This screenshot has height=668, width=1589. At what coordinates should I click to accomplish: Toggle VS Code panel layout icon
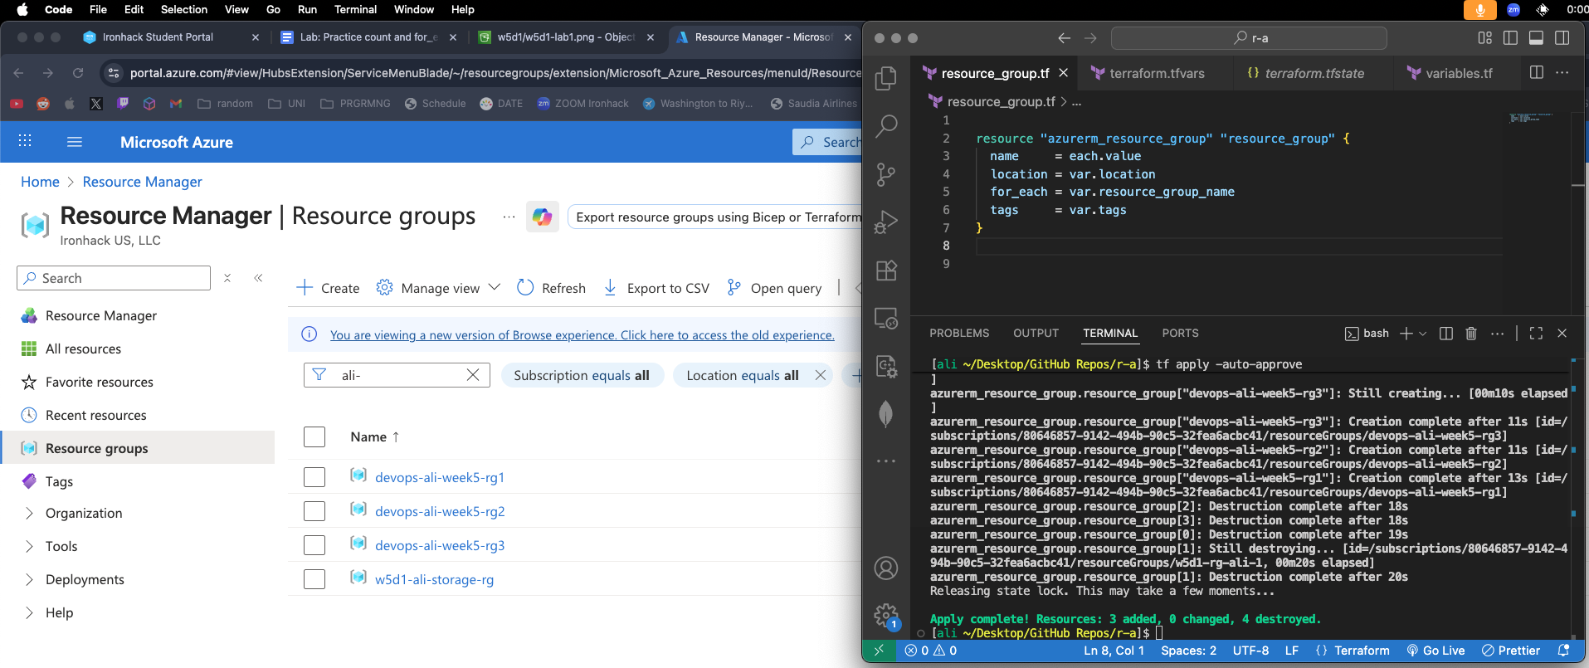click(x=1536, y=38)
